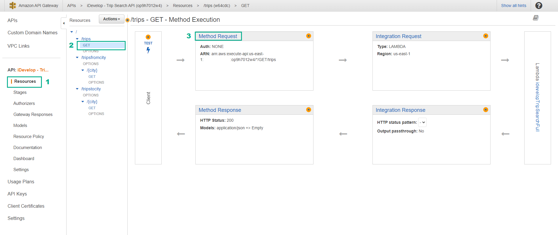Screen dimensions: 558x235
Task: Select the /trips resource
Action: click(86, 39)
